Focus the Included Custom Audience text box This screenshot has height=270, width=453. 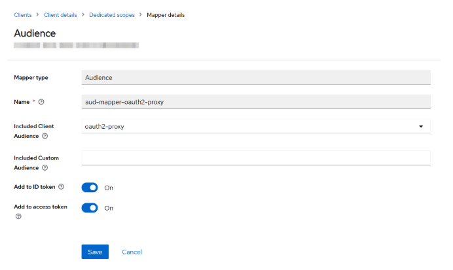[255, 158]
